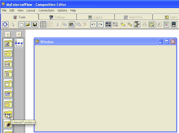Open the Help menu

73,10
